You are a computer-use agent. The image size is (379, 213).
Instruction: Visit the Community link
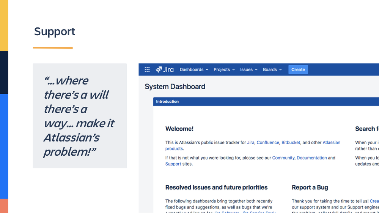pyautogui.click(x=283, y=158)
